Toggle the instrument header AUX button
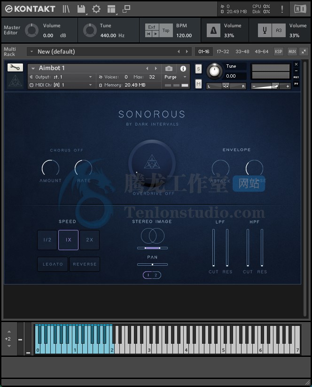 (x=296, y=77)
